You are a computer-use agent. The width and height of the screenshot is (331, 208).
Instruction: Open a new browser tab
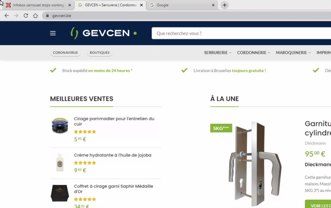click(x=225, y=5)
